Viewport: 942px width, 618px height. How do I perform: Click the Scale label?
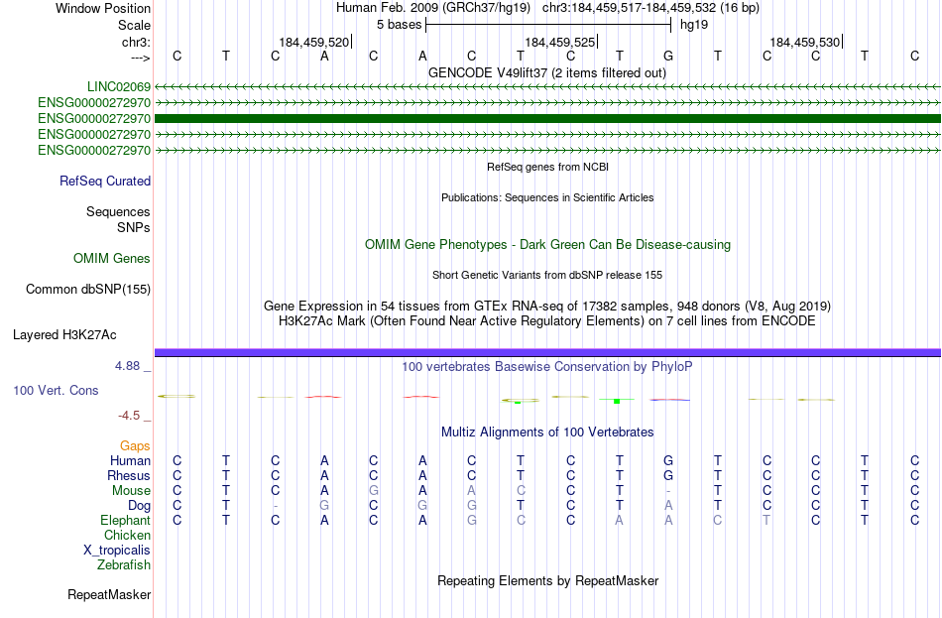pyautogui.click(x=134, y=25)
